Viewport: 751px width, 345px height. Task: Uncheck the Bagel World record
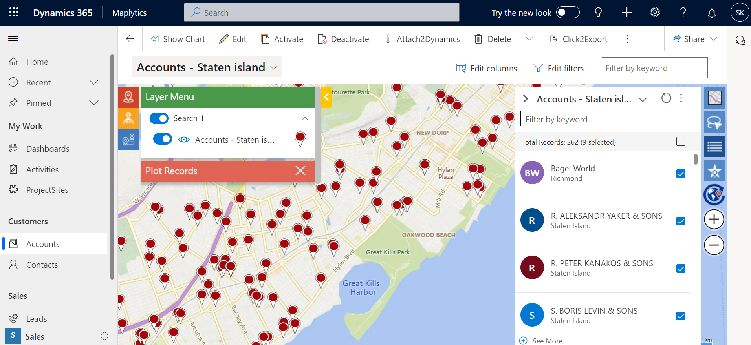click(681, 174)
